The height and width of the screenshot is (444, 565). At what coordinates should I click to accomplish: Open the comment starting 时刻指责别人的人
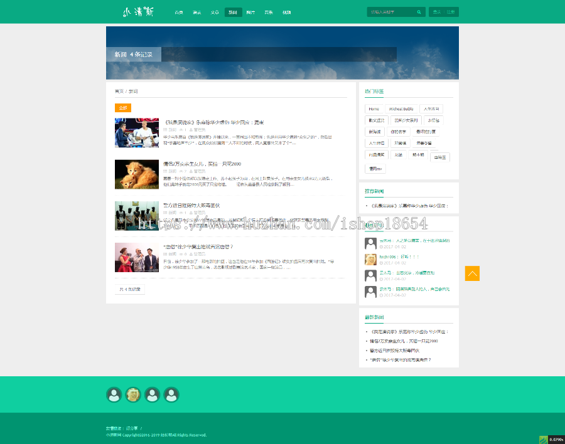[414, 289]
